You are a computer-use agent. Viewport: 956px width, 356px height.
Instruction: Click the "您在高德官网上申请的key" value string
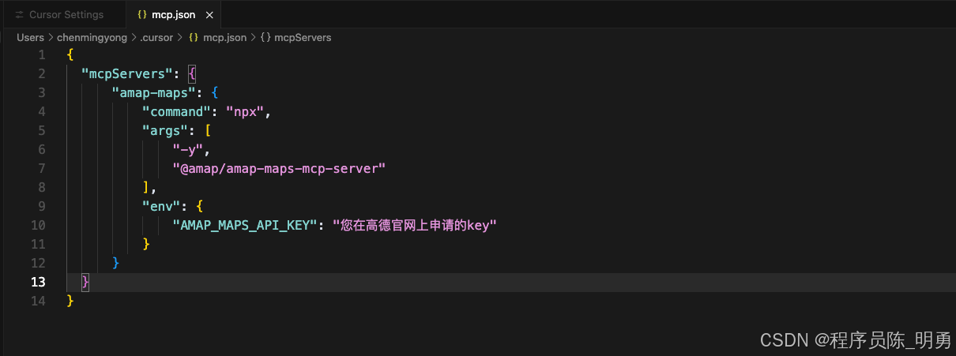415,225
